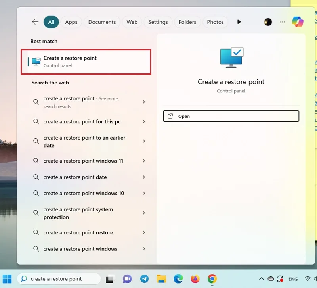Open Telegram from the taskbar
This screenshot has width=317, height=288.
click(144, 279)
